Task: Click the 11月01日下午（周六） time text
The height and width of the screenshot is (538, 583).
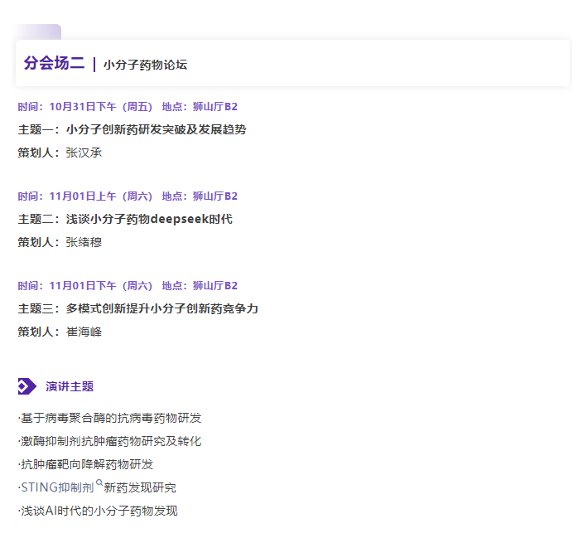Action: tap(101, 286)
